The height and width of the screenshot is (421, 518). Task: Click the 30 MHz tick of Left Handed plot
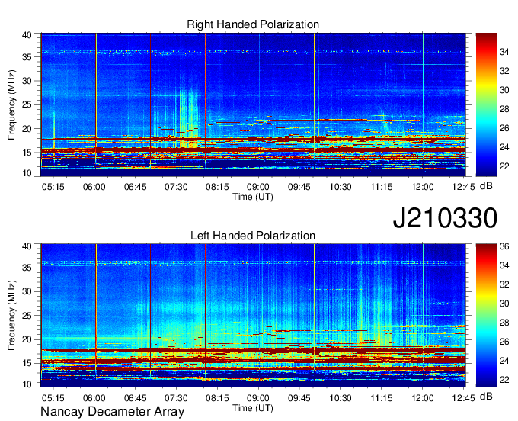point(27,291)
